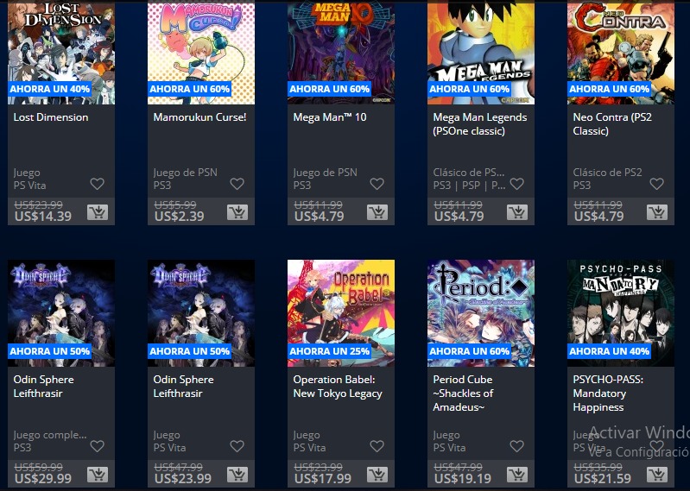The image size is (690, 491).
Task: Add PS3 Odin Sphere Leifthrasir to cart
Action: [98, 475]
